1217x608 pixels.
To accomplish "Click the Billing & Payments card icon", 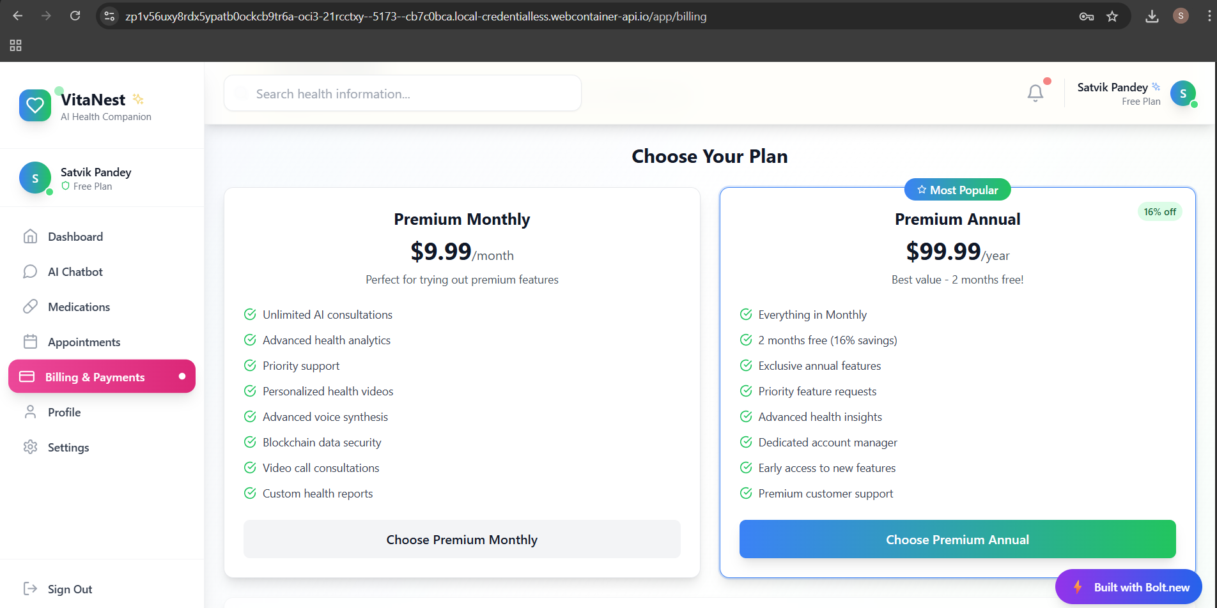I will (x=27, y=377).
